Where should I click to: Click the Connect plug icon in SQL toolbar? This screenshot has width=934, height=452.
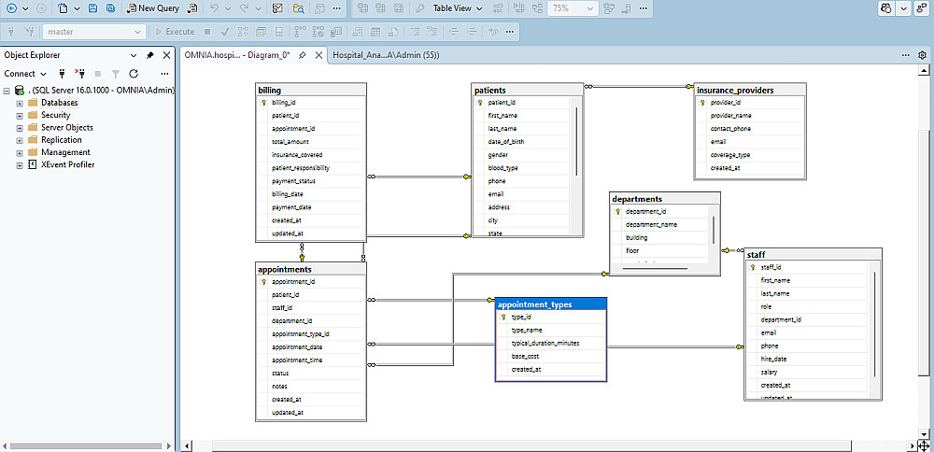point(12,32)
